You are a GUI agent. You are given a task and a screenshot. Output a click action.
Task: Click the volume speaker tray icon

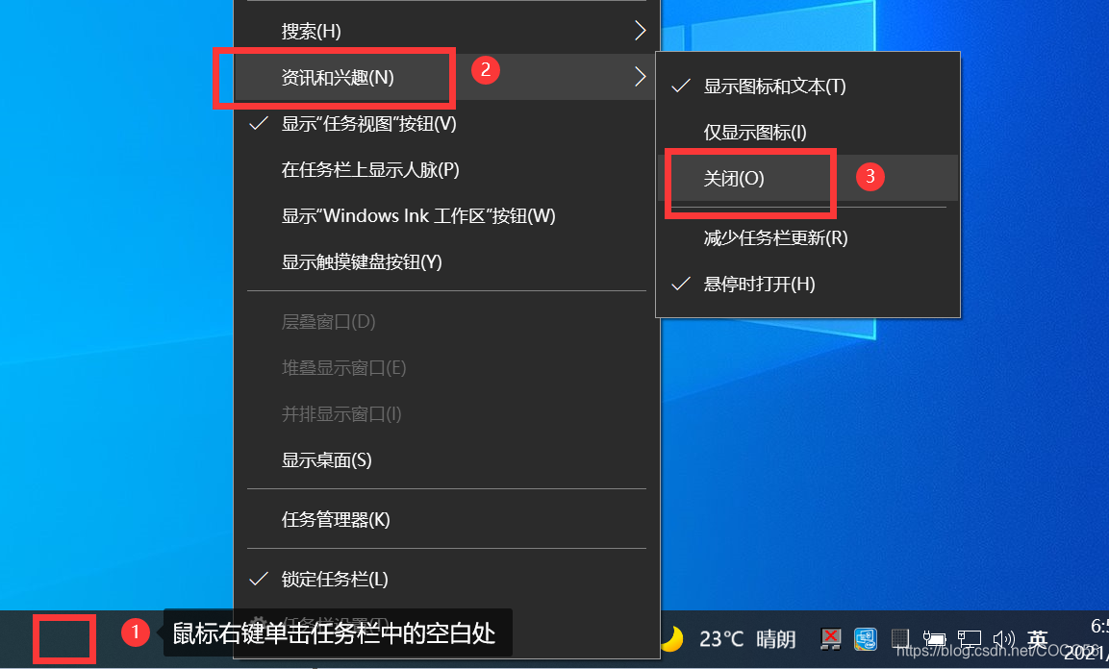1003,639
